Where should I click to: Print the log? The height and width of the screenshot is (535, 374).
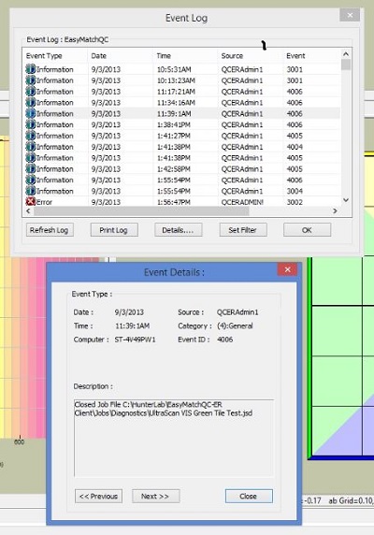[x=114, y=230]
